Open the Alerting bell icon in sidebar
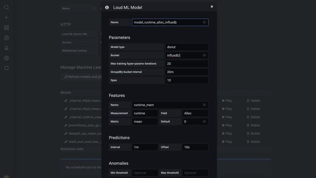This screenshot has height=178, width=316. coord(6,48)
